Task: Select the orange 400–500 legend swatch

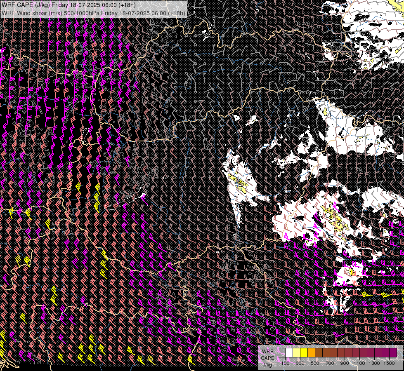Action: 311,352
